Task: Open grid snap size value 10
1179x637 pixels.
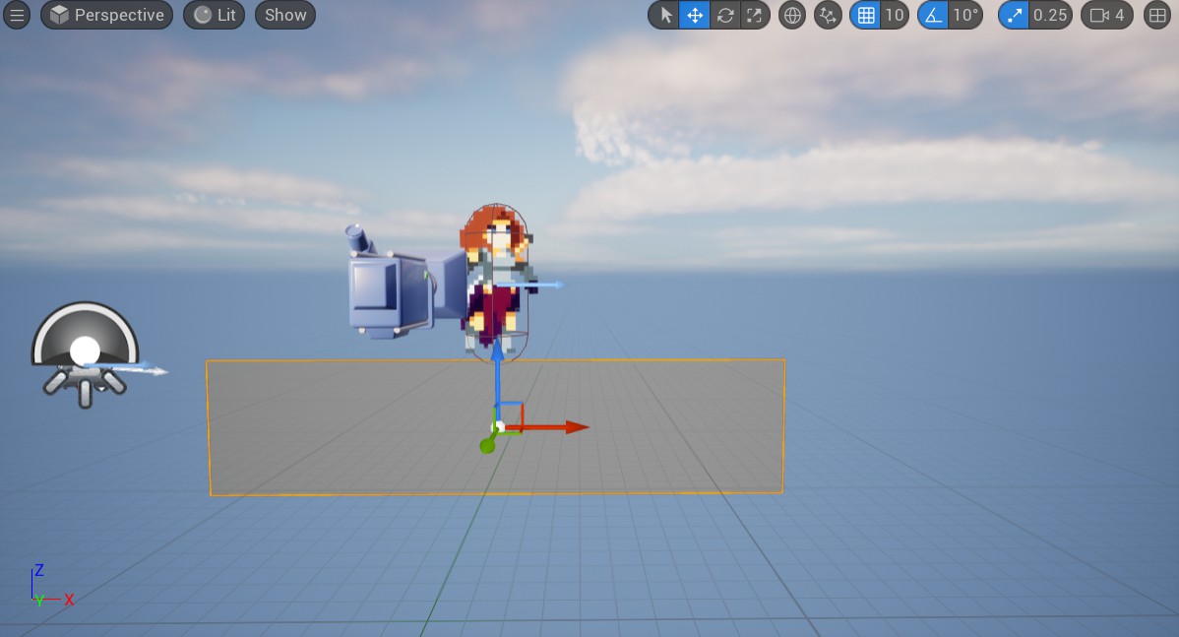Action: (x=894, y=15)
